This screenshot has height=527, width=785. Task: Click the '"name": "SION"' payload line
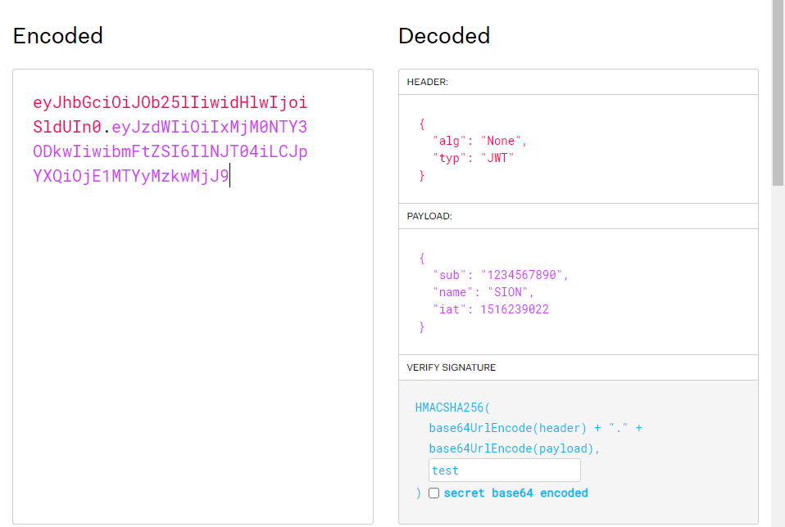483,292
